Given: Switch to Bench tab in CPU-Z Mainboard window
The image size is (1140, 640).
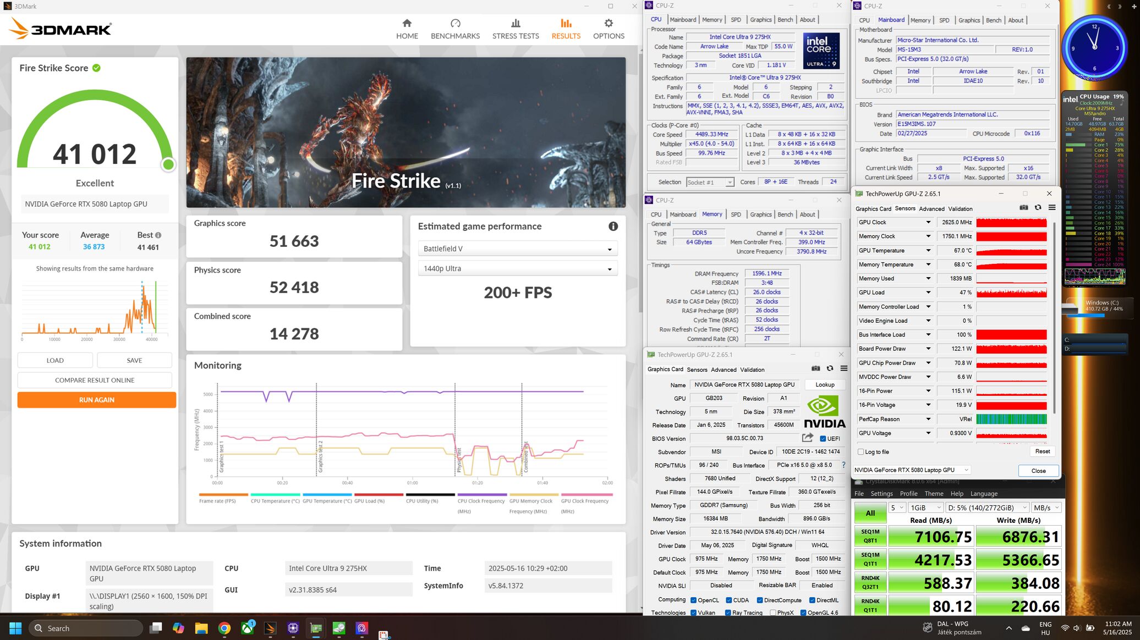Looking at the screenshot, I should 993,20.
